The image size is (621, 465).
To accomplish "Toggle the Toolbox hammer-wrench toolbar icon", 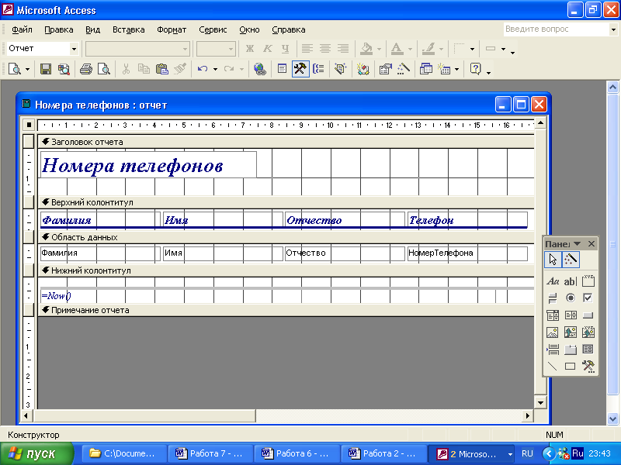I will [x=300, y=69].
